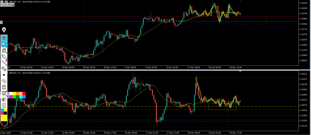Click the pen nib icon above the toolbar

(x=4, y=30)
